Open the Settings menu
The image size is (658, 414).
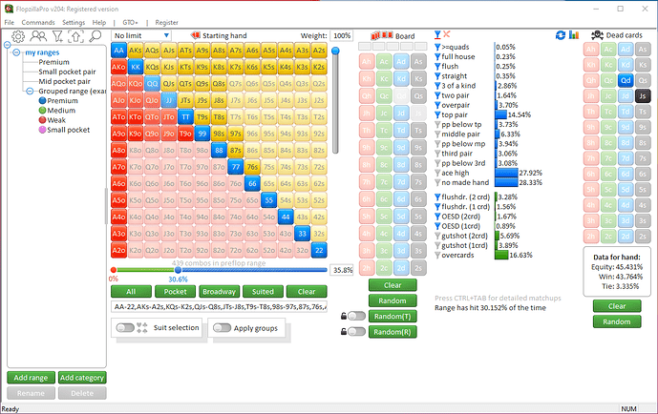tap(74, 22)
